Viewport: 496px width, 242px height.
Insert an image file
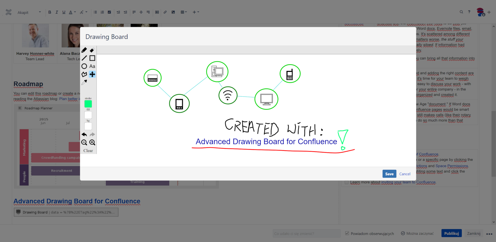tap(173, 12)
